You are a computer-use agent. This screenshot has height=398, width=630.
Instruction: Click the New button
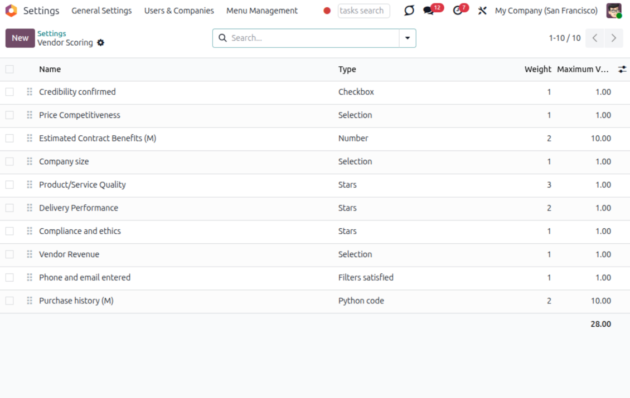click(x=20, y=38)
